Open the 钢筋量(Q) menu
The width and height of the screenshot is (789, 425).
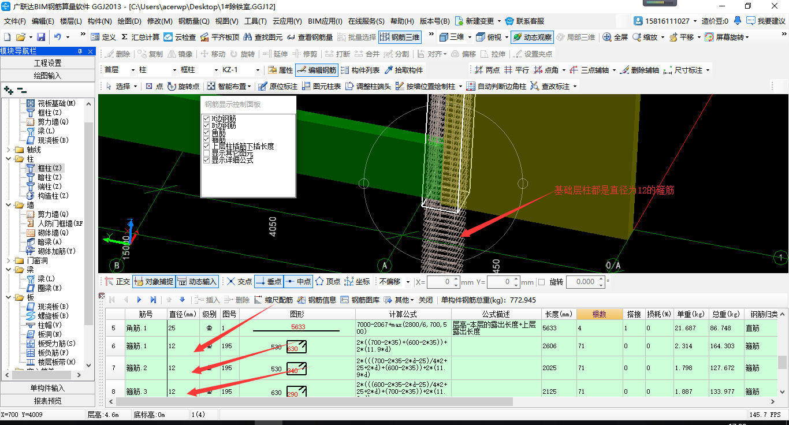tap(193, 21)
